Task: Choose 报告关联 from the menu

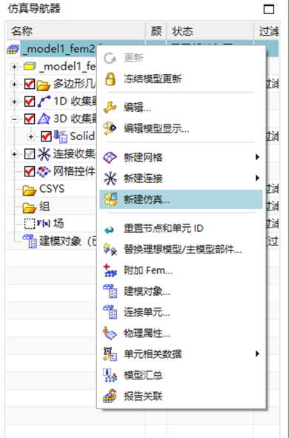Action: [x=181, y=396]
